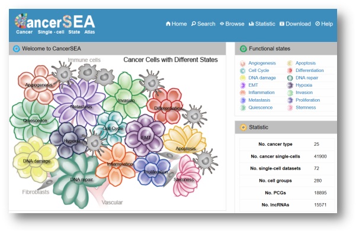Open the Download page in the navbar
The width and height of the screenshot is (359, 235).
coord(295,24)
